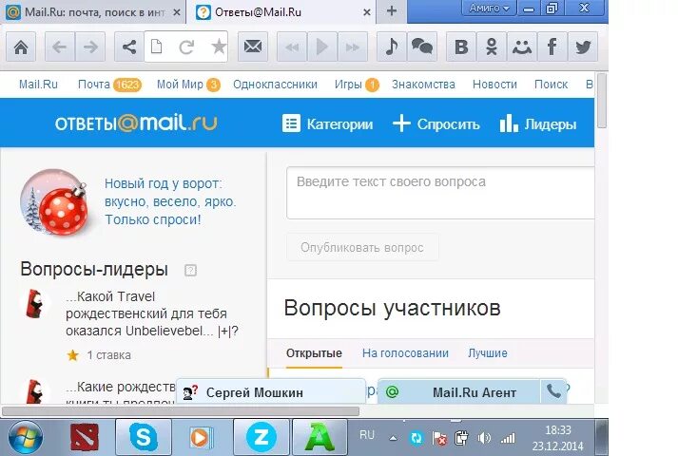
Task: Go back with the left arrow button
Action: click(60, 47)
